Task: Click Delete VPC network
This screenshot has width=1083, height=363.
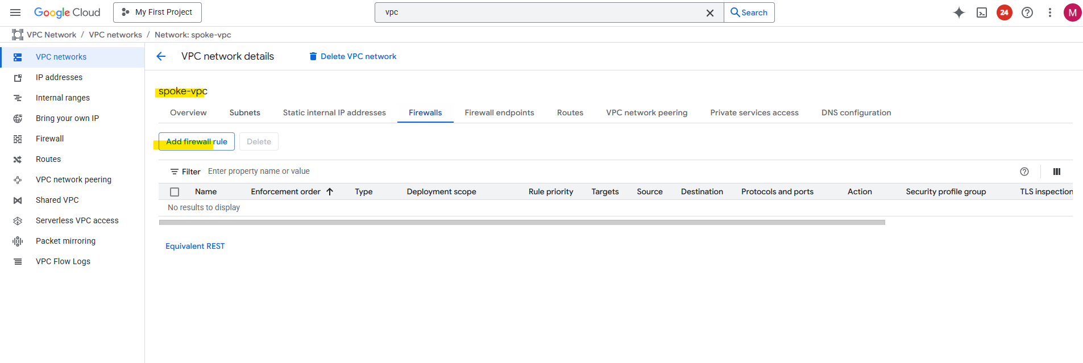Action: point(352,56)
